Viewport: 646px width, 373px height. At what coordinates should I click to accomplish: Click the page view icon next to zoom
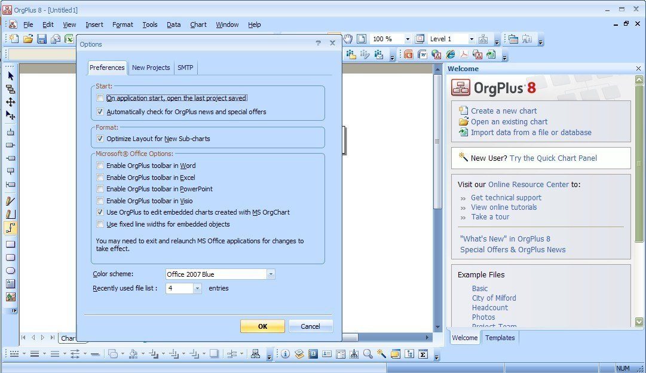point(362,39)
